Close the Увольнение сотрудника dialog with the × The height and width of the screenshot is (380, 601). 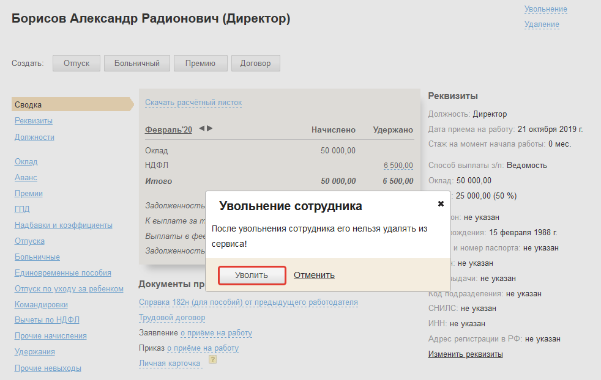441,204
